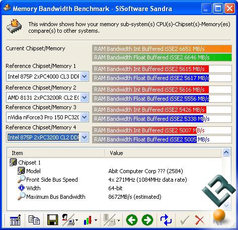Screen dimensions: 238x230
Task: Click the Value column header
Action: [163, 153]
